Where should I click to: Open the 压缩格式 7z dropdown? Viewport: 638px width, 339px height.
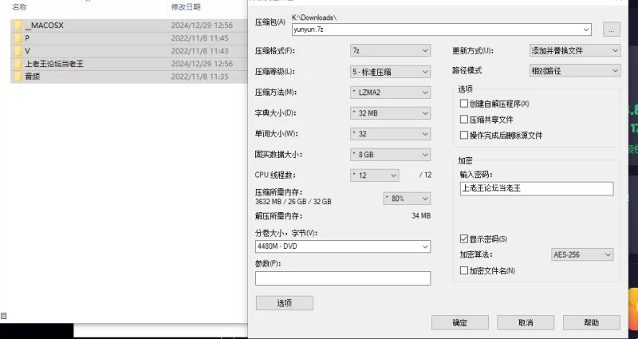point(390,50)
